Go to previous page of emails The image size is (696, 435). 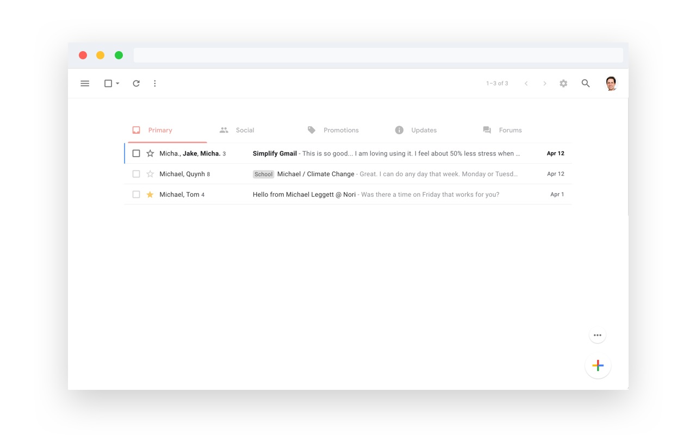point(526,83)
